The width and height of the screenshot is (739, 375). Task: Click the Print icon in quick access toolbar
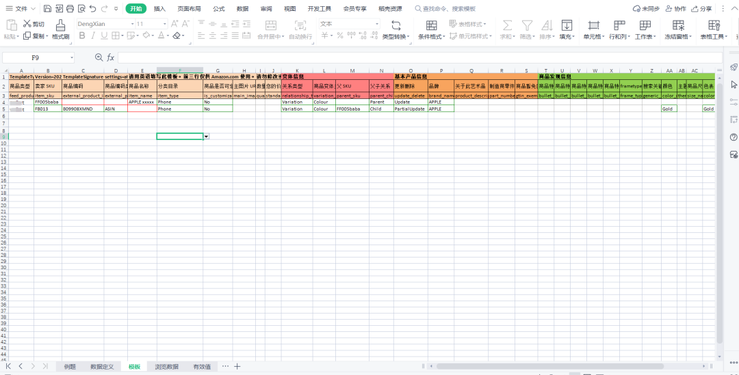(70, 8)
